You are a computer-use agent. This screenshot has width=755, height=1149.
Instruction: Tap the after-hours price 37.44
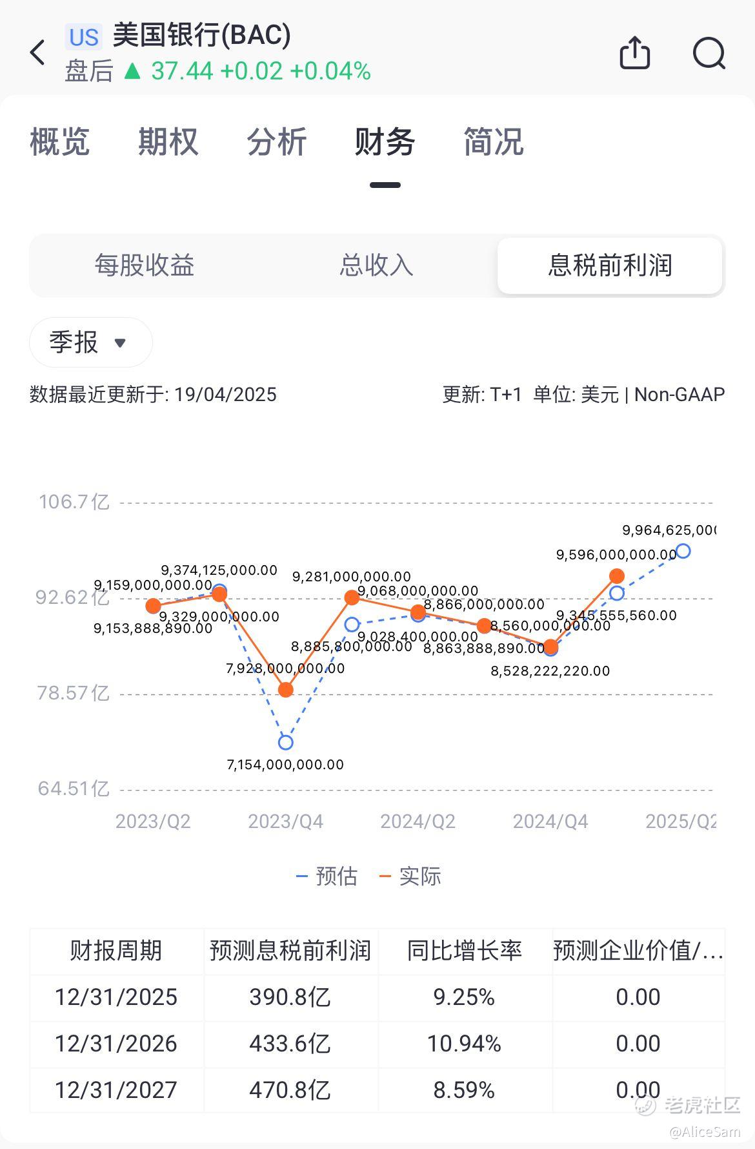coord(182,71)
